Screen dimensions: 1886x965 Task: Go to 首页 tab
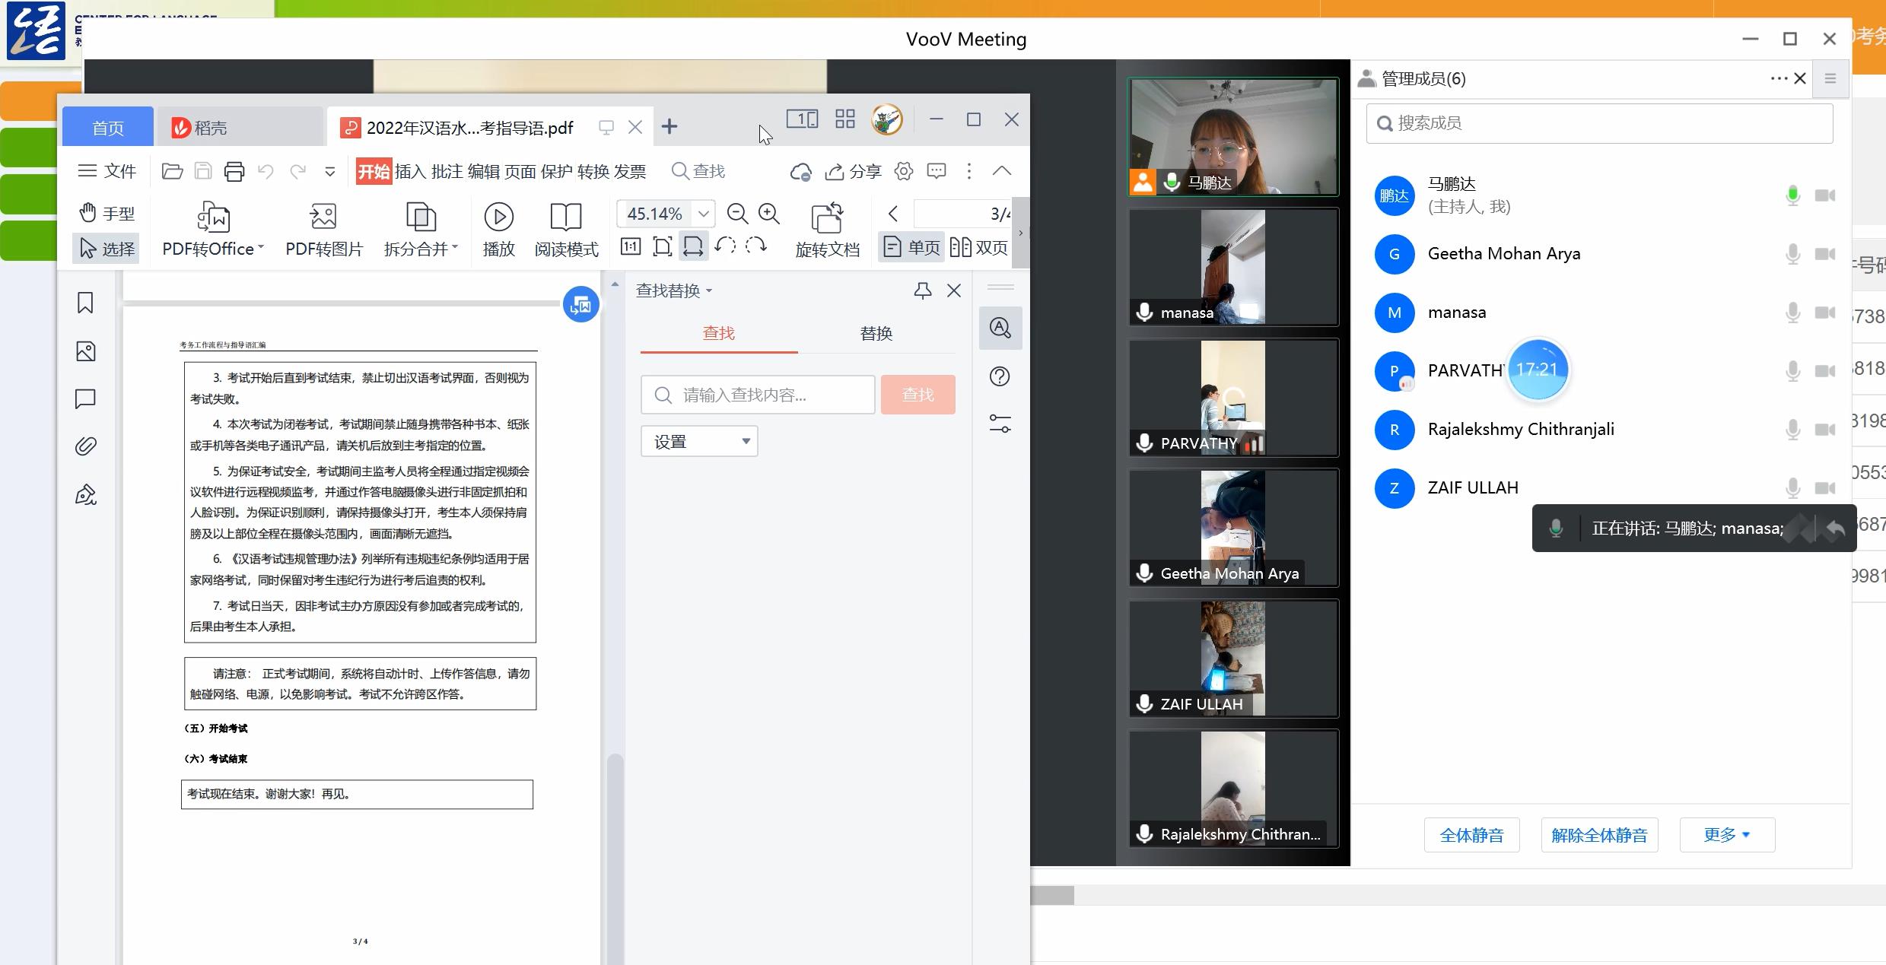(107, 128)
